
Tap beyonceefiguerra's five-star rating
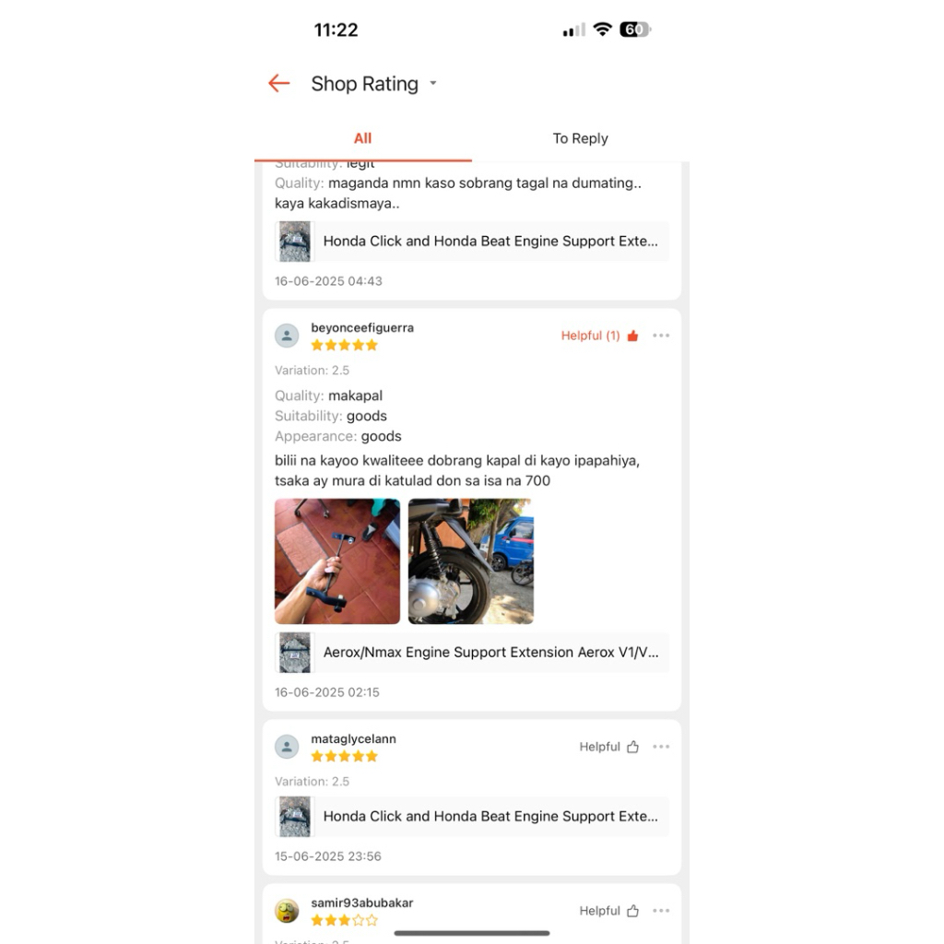coord(345,345)
